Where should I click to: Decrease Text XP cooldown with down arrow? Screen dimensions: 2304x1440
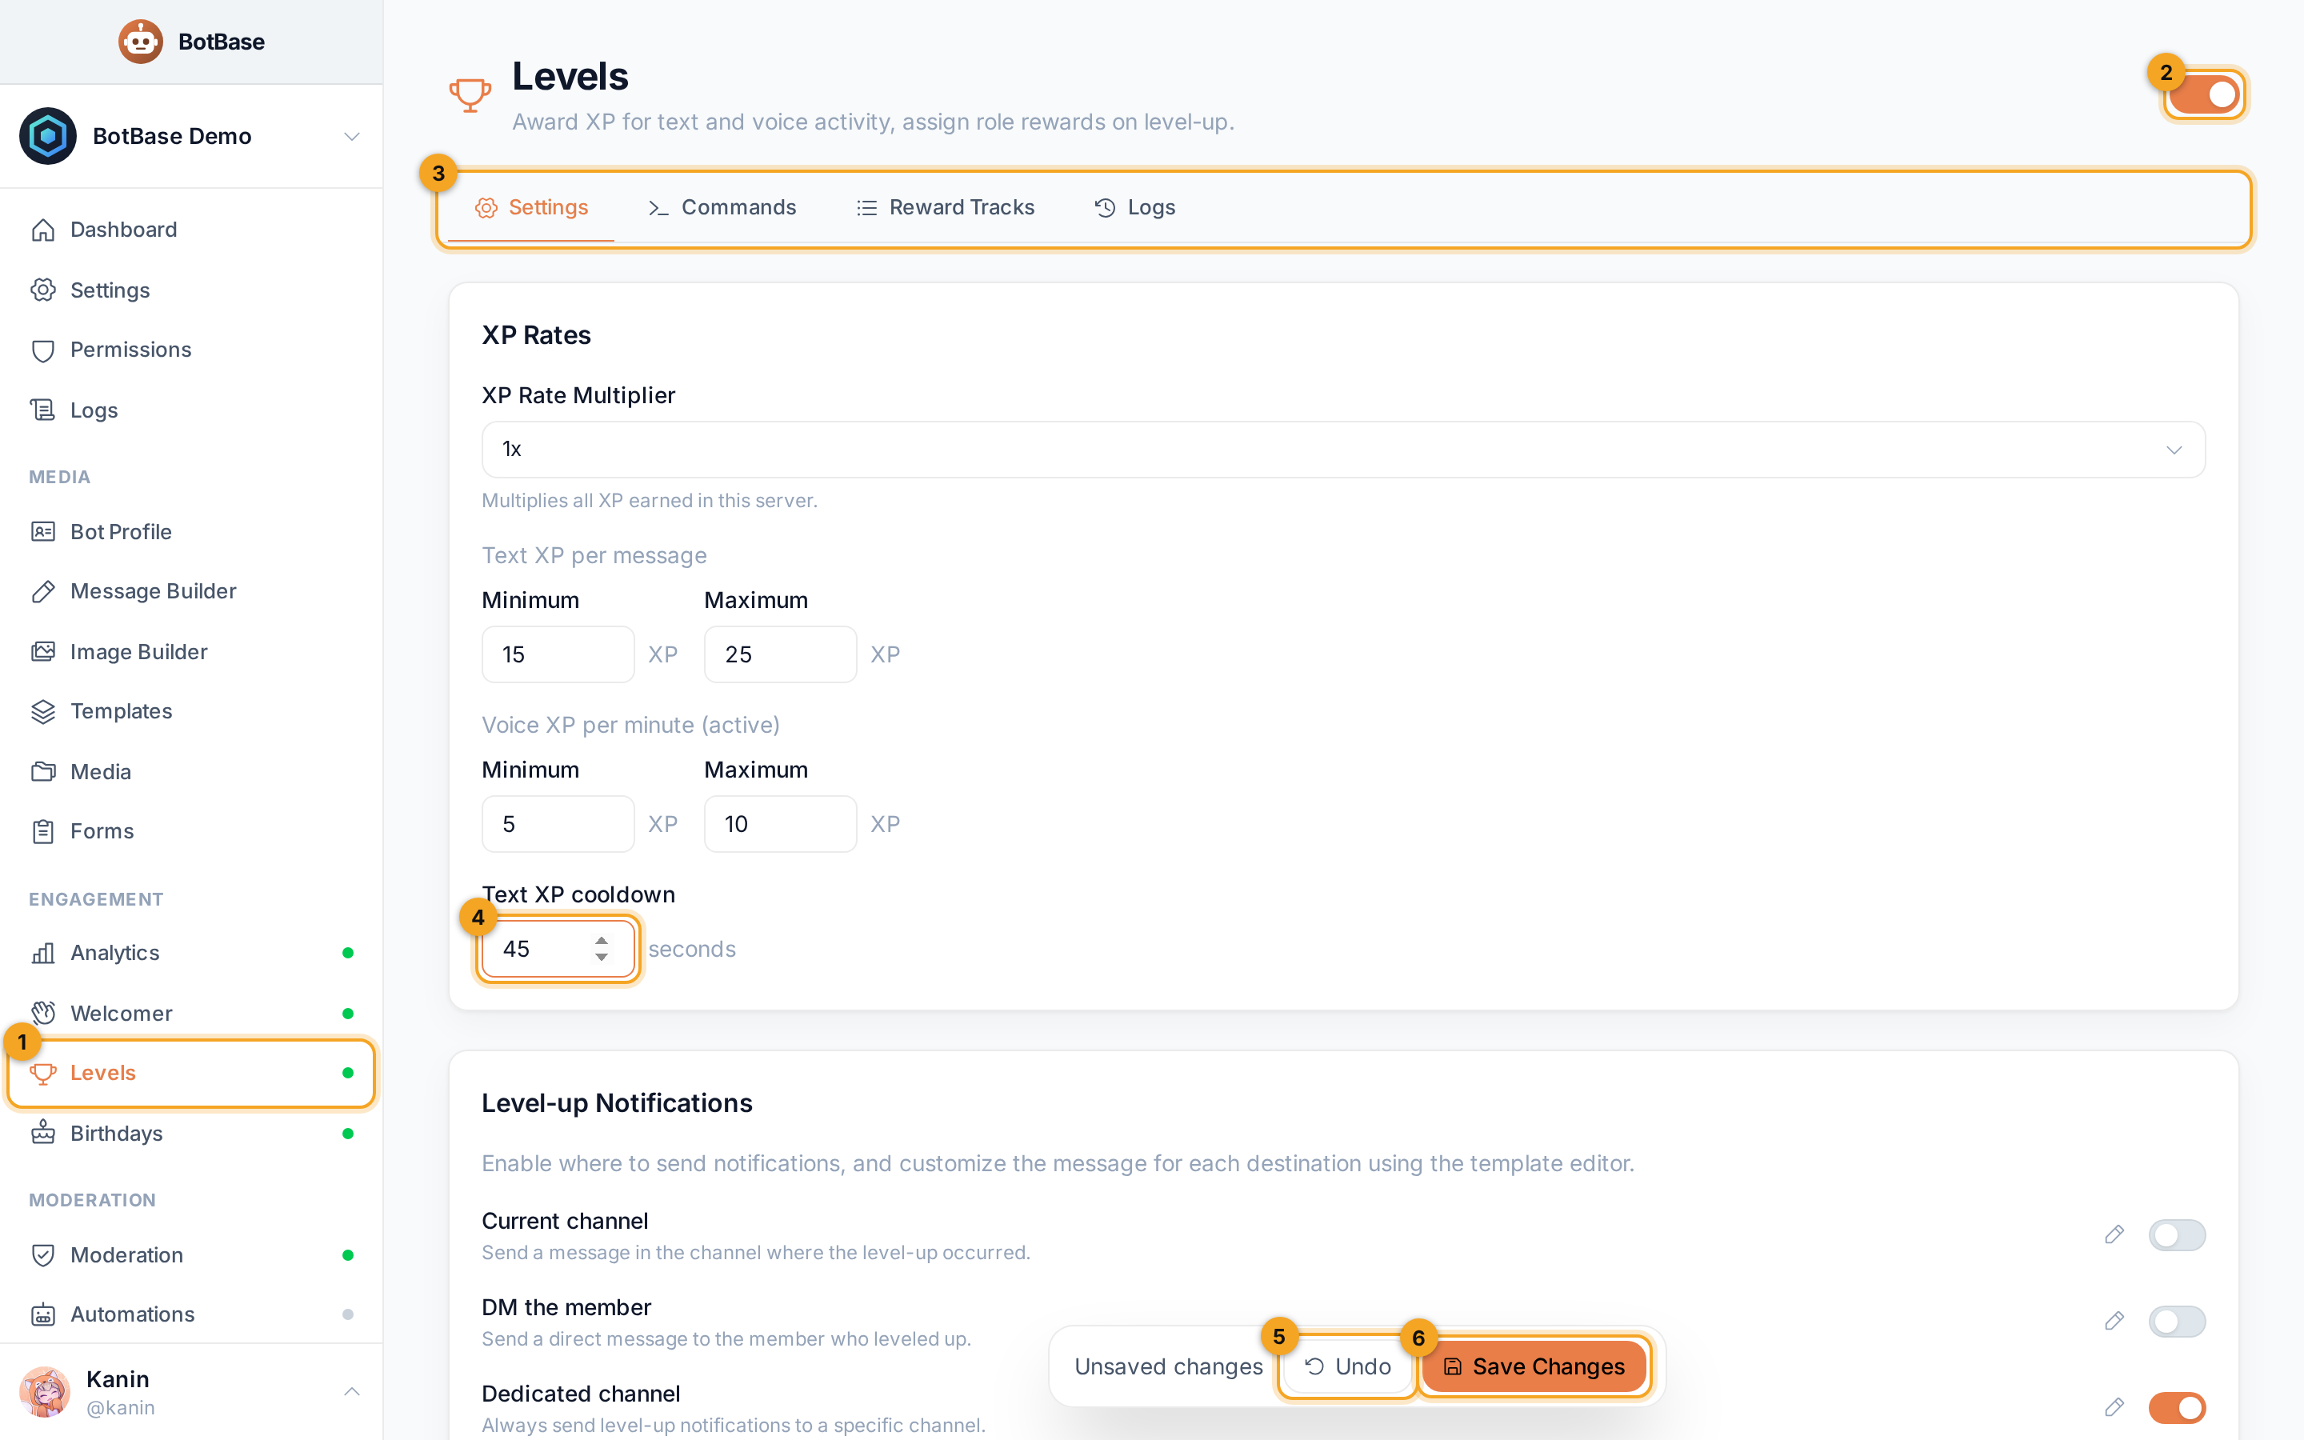(x=602, y=957)
